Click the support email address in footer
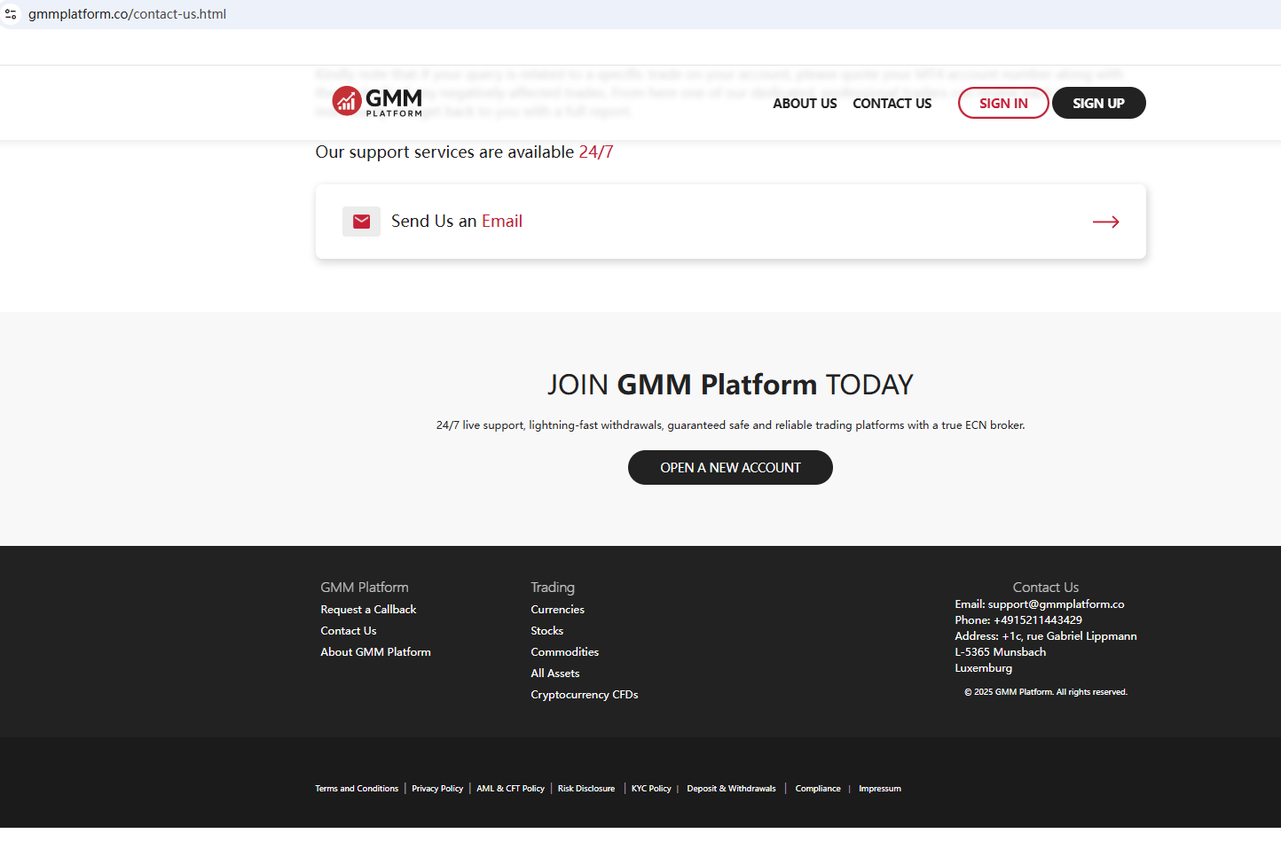This screenshot has width=1281, height=849. 1056,604
